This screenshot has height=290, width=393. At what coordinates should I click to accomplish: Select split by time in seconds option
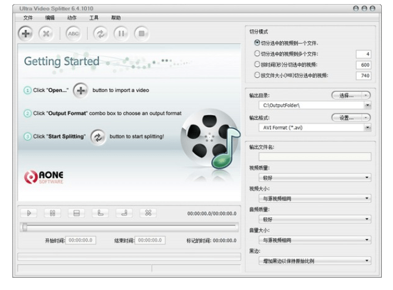coord(257,64)
